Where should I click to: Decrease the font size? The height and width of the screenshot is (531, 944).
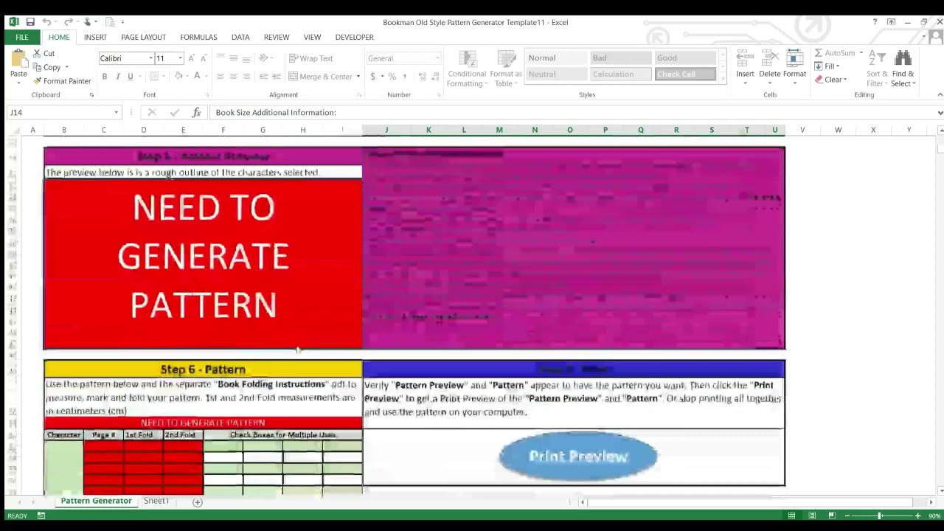(x=204, y=58)
